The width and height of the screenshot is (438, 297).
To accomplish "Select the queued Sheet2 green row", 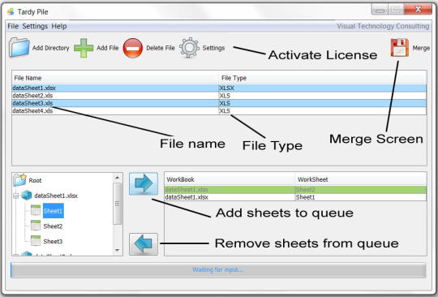I will pyautogui.click(x=295, y=190).
